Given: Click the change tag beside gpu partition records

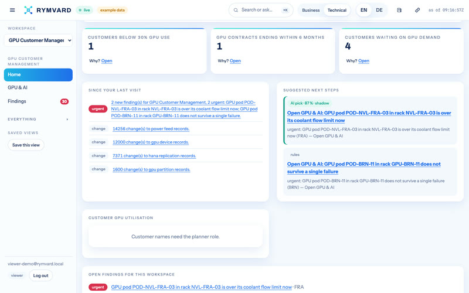Looking at the screenshot, I should 98,169.
